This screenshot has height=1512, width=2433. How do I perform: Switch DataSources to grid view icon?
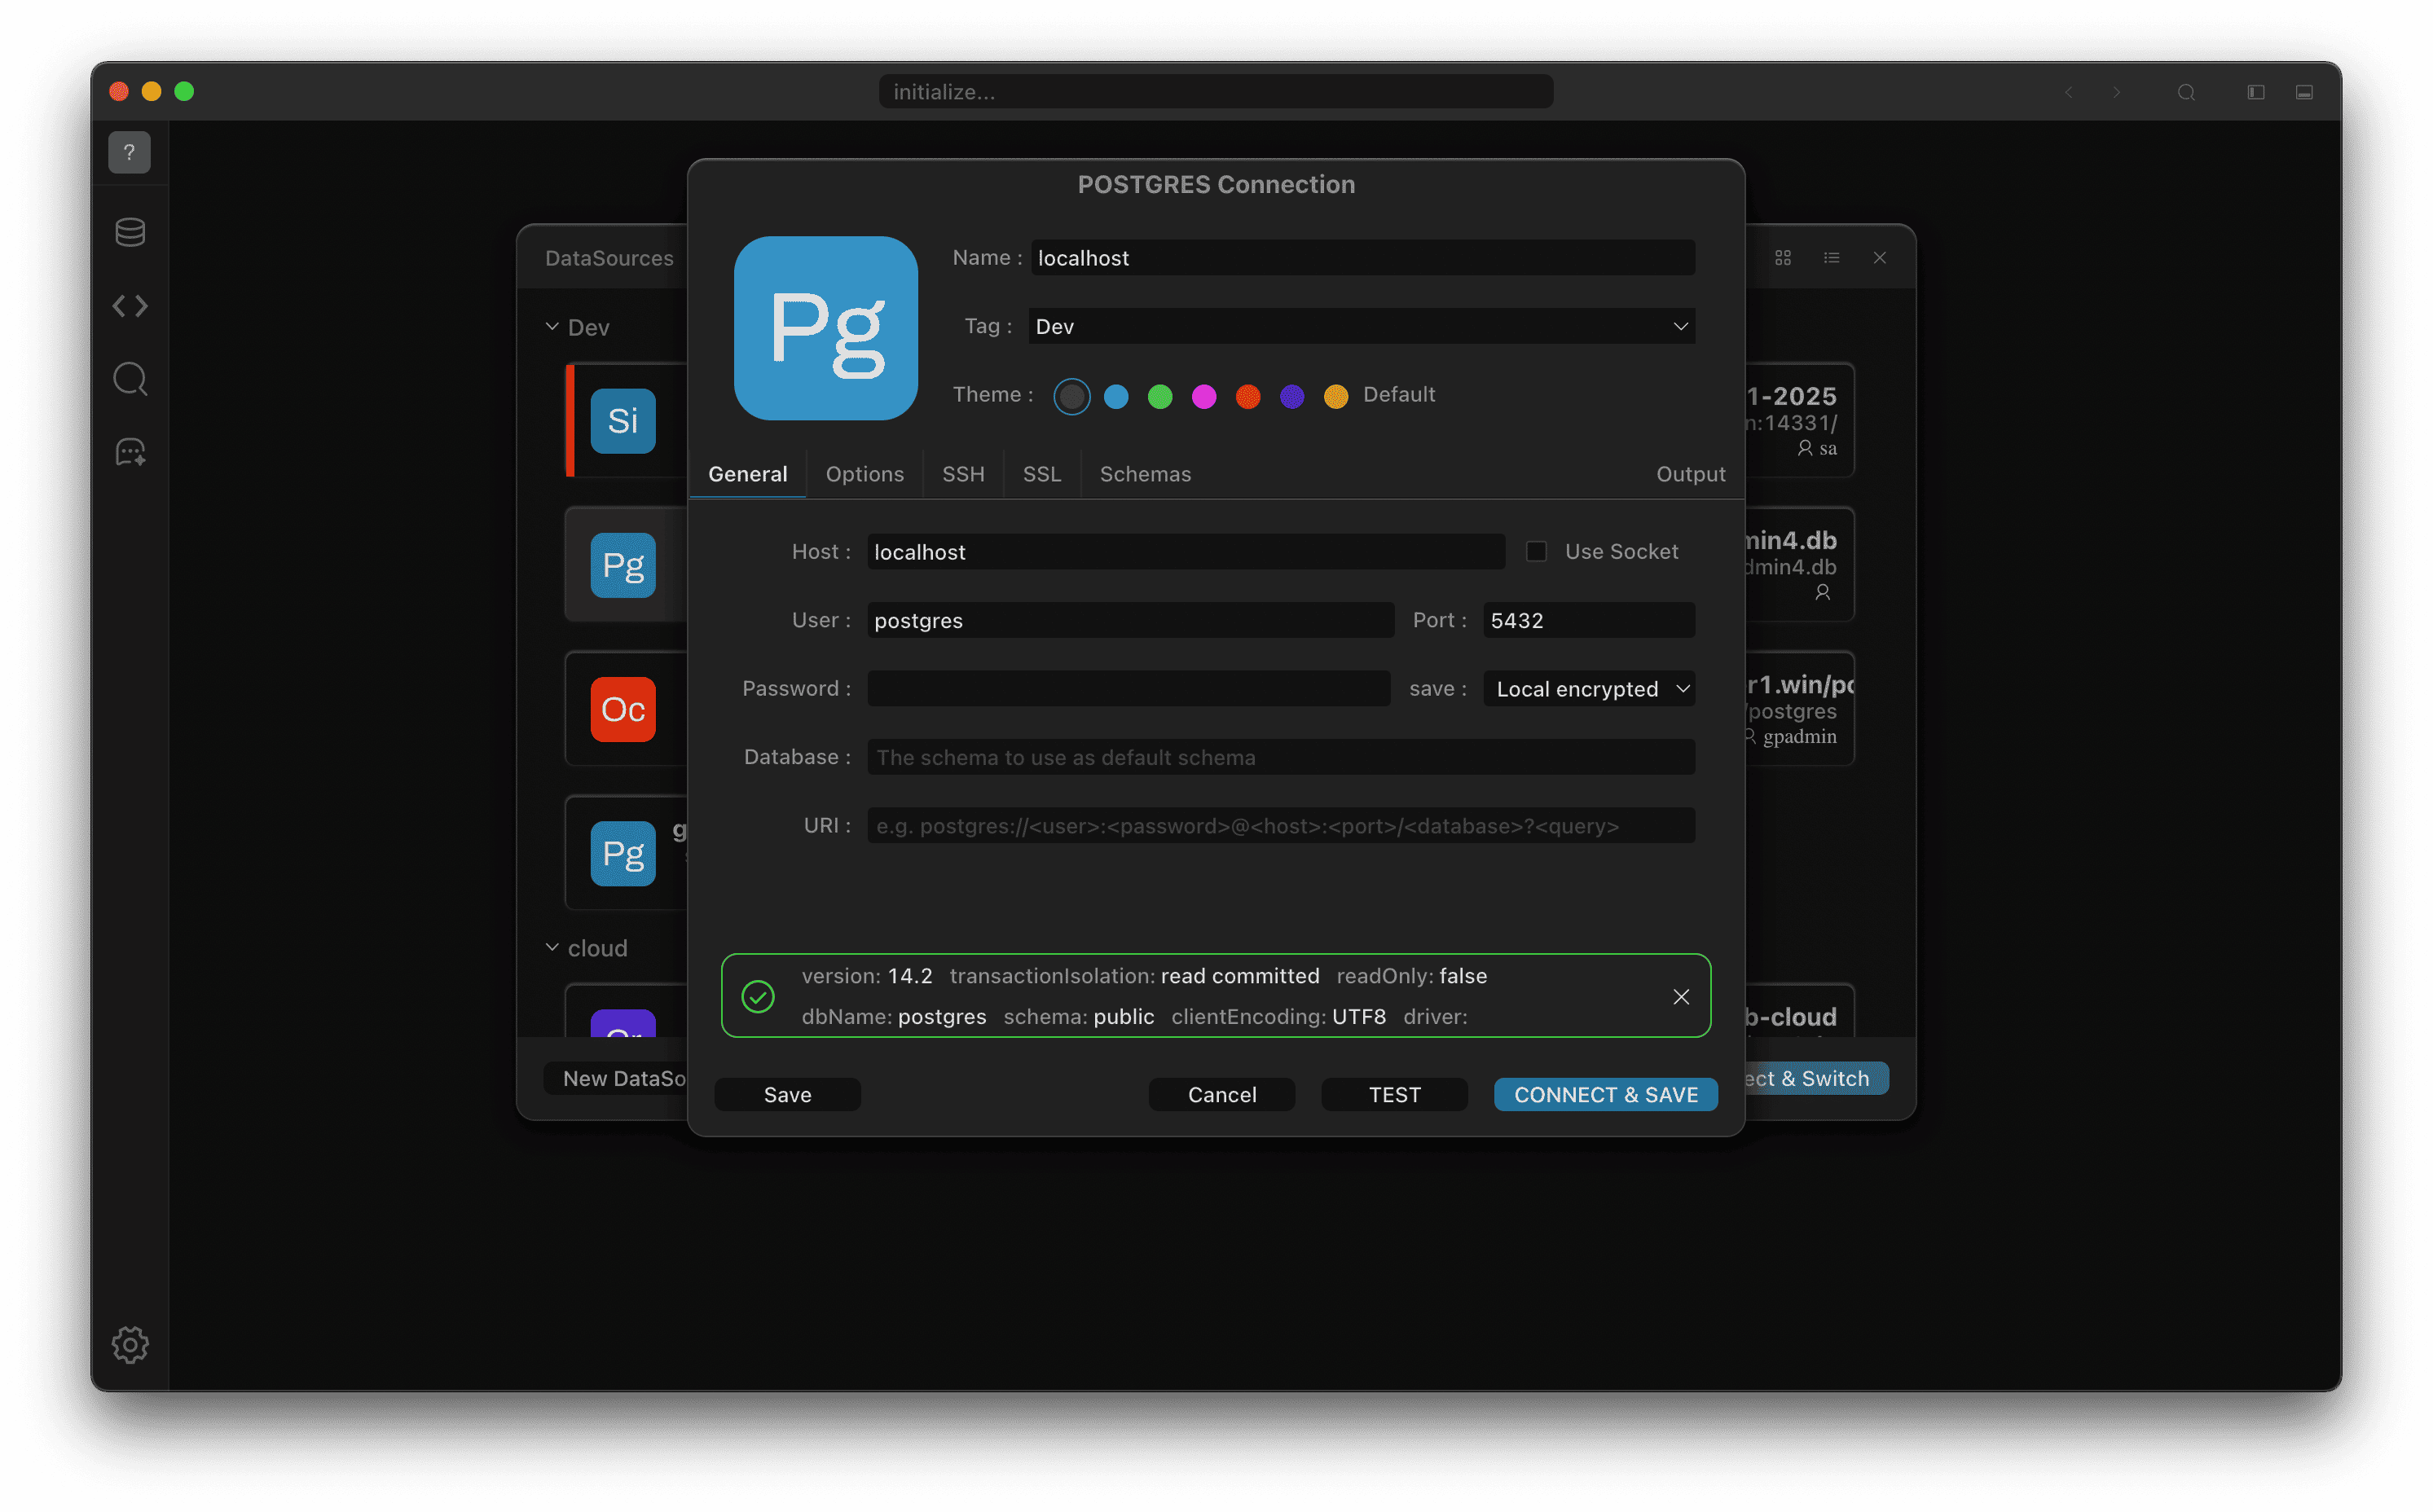(1783, 258)
